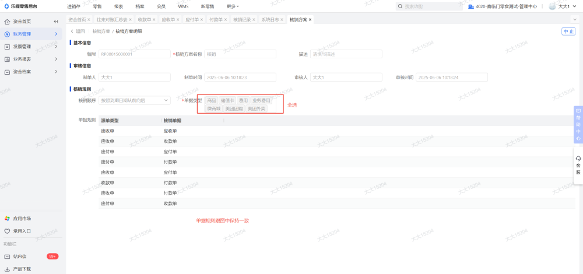Image resolution: width=583 pixels, height=274 pixels.
Task: Close the 系统日志 tab
Action: [x=282, y=19]
